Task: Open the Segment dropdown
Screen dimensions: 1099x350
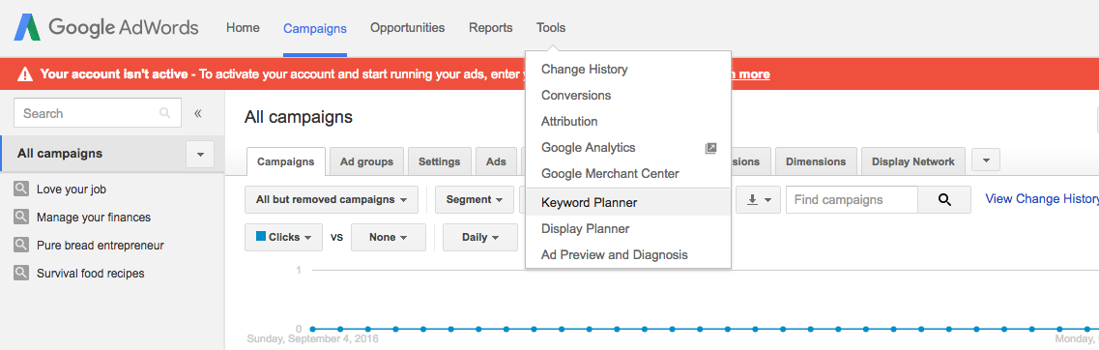Action: point(475,200)
